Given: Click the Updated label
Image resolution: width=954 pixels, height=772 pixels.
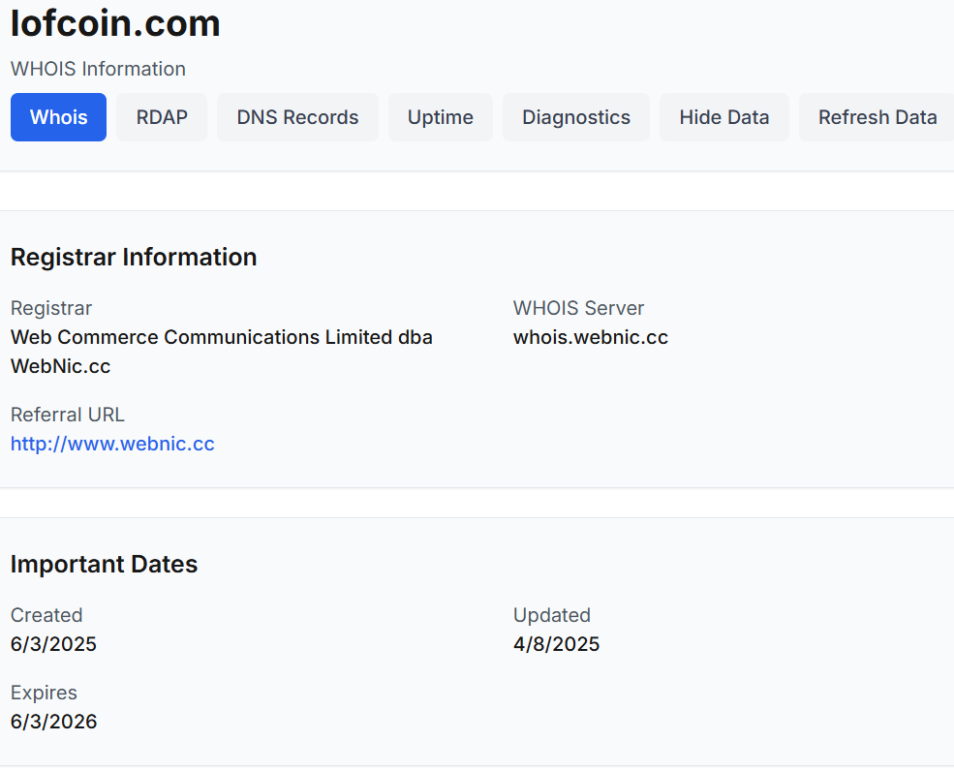Looking at the screenshot, I should (552, 615).
